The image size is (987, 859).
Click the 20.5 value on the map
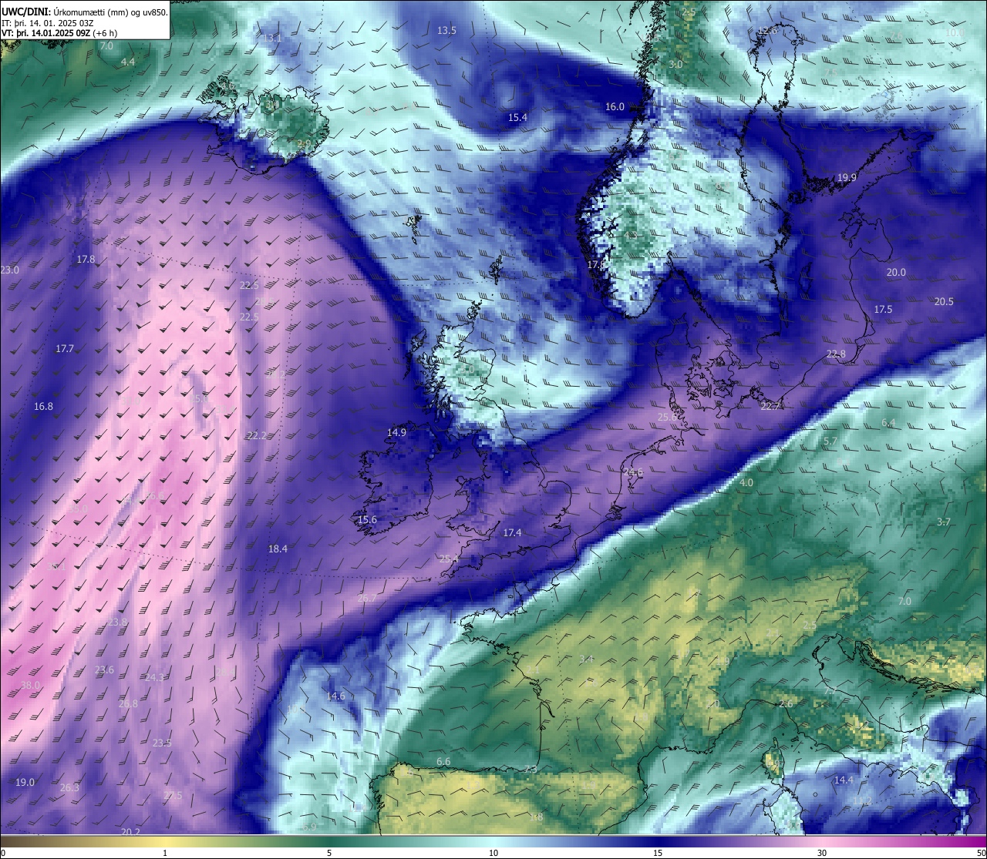944,302
